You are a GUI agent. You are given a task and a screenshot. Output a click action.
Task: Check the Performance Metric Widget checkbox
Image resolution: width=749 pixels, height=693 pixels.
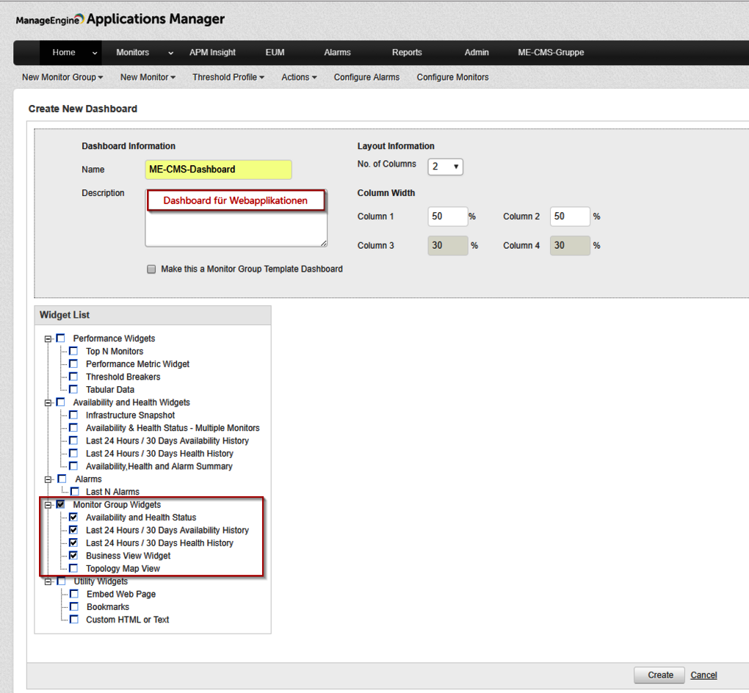pyautogui.click(x=73, y=364)
